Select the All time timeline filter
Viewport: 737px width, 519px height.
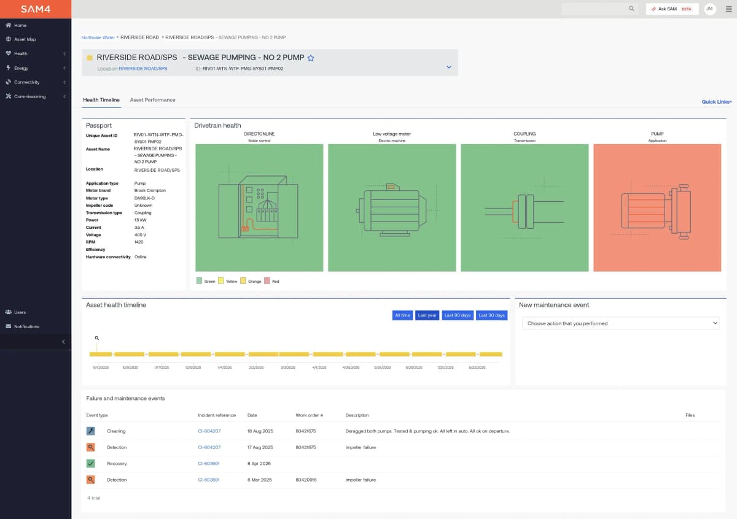402,315
